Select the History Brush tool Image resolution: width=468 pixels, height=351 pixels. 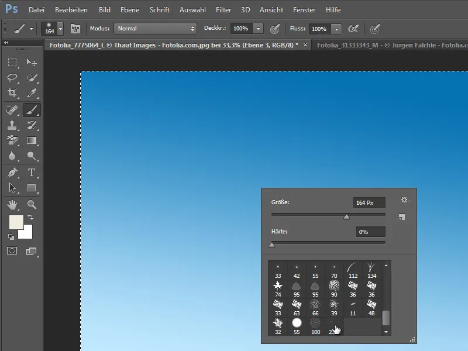click(32, 125)
